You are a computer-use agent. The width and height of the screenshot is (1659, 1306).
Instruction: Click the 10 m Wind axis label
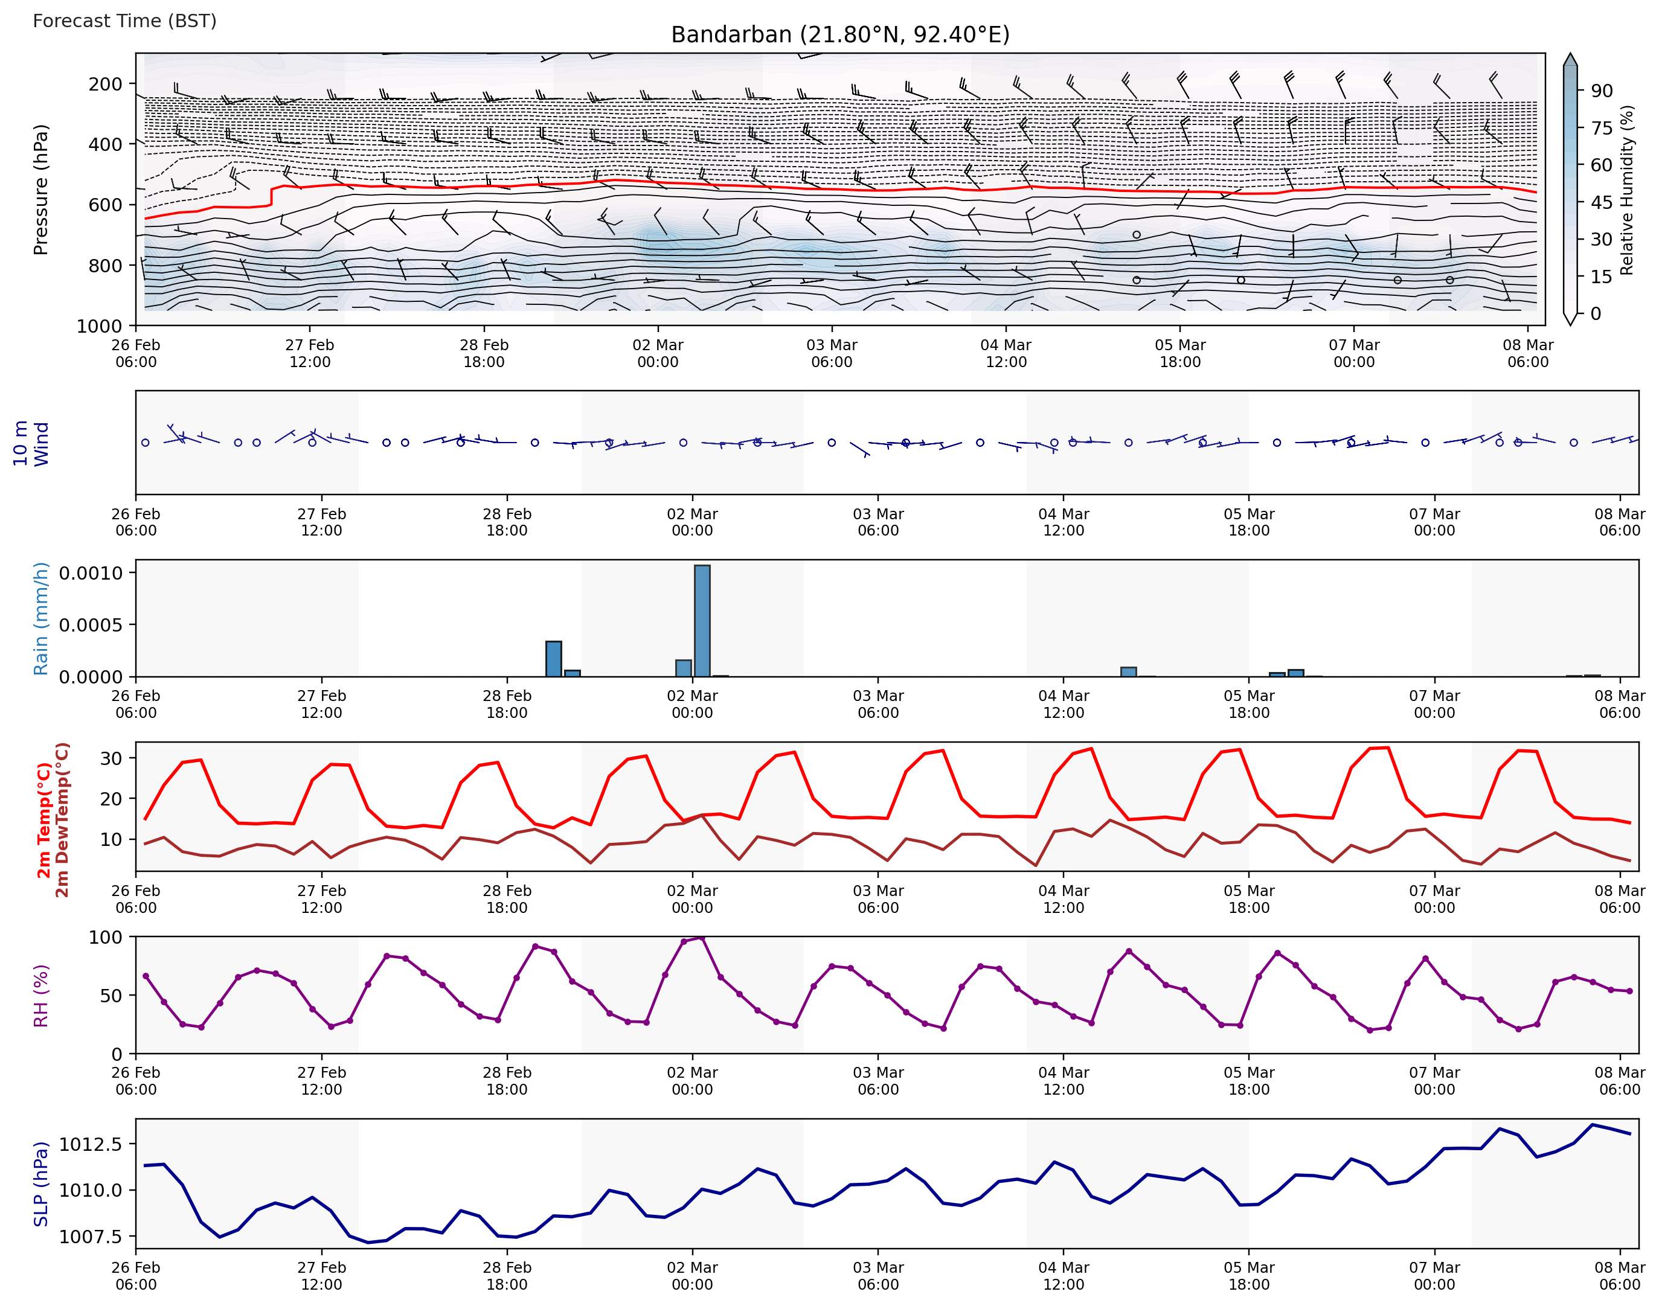coord(31,443)
